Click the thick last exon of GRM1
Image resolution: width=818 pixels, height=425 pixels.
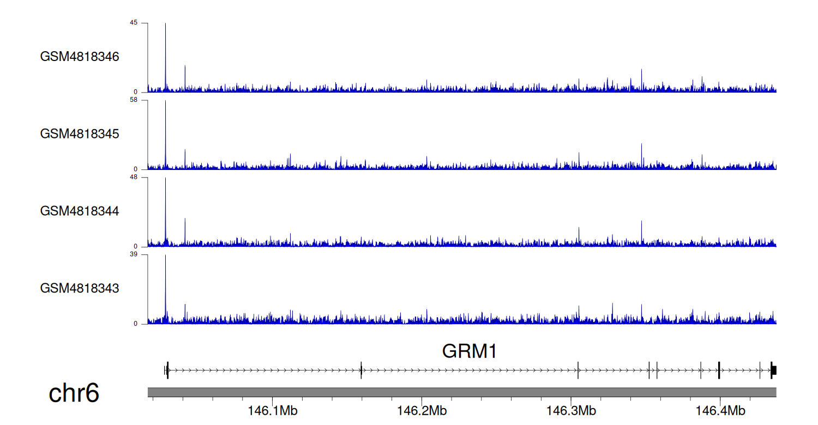click(x=773, y=370)
